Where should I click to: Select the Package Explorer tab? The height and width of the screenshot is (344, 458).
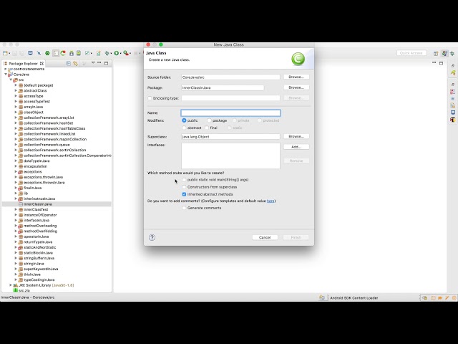coord(24,63)
